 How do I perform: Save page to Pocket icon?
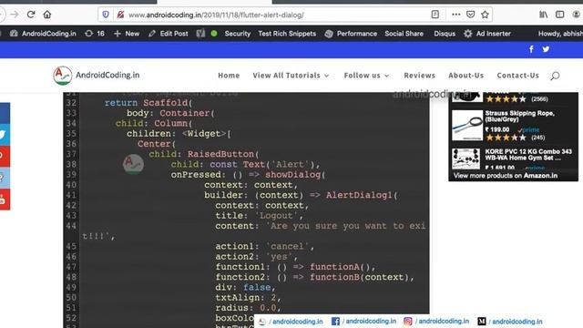point(470,15)
